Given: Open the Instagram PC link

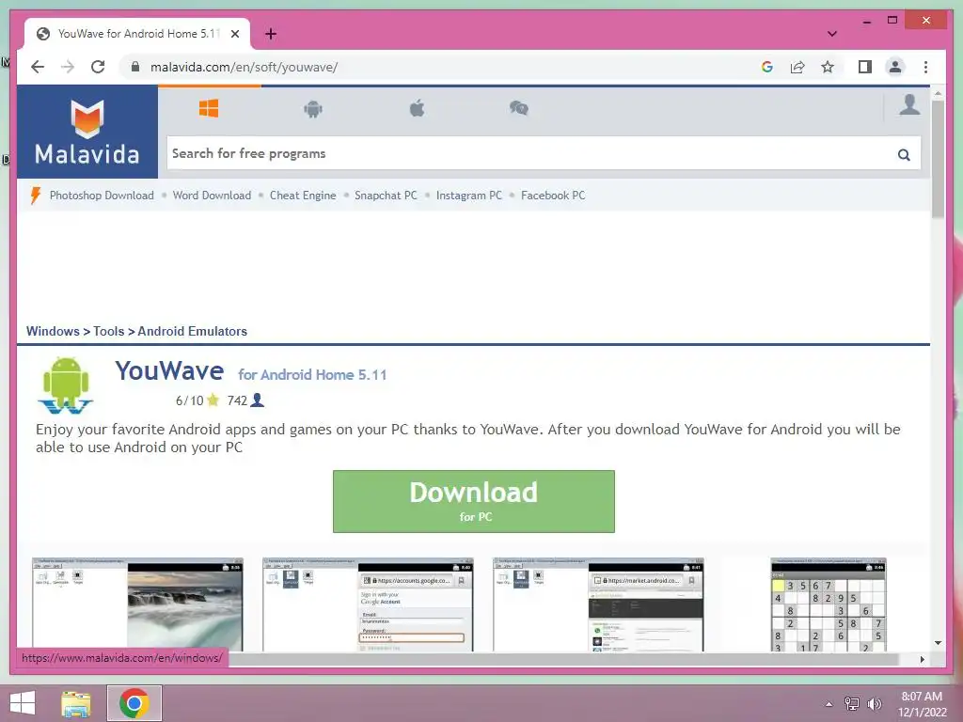Looking at the screenshot, I should tap(469, 196).
